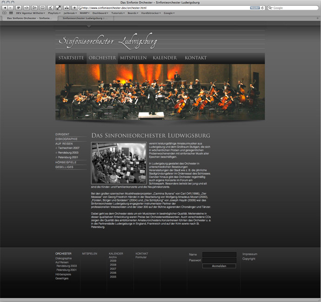Viewport: 321px width, 302px height.
Task: Switch to Das Sinfonie Orchester tab
Action: 29,18
